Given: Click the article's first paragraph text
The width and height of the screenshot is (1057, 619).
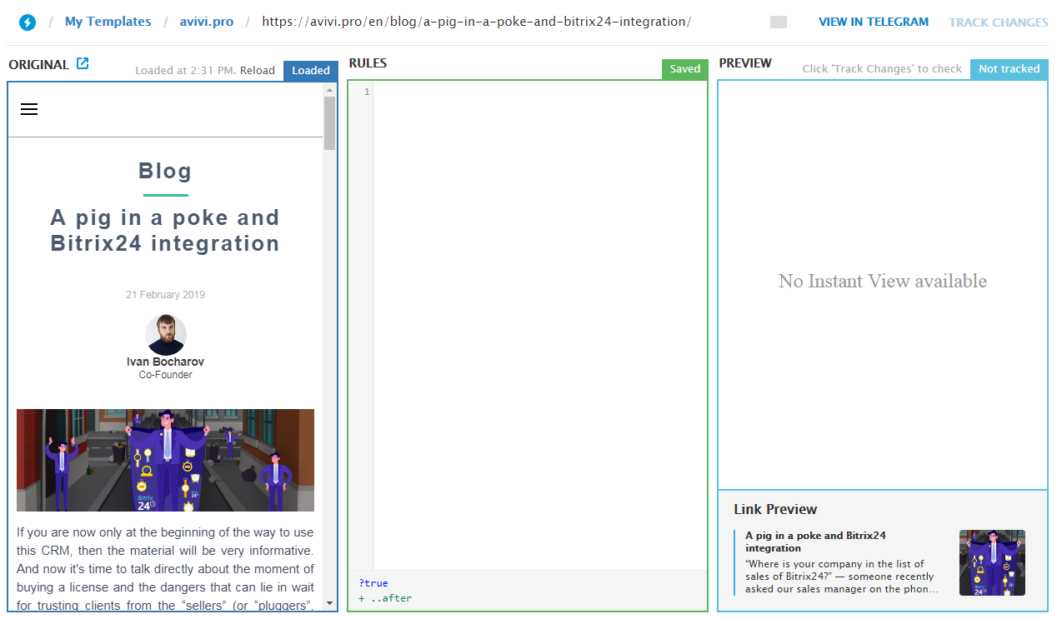Looking at the screenshot, I should [x=165, y=568].
